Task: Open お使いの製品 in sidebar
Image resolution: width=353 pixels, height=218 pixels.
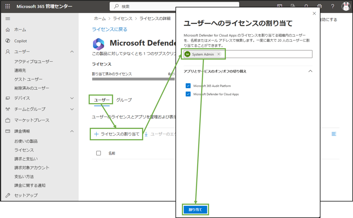Action: pos(26,141)
